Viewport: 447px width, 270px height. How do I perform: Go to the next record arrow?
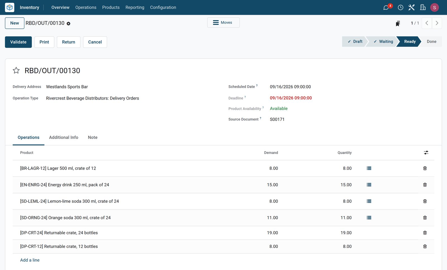(437, 23)
